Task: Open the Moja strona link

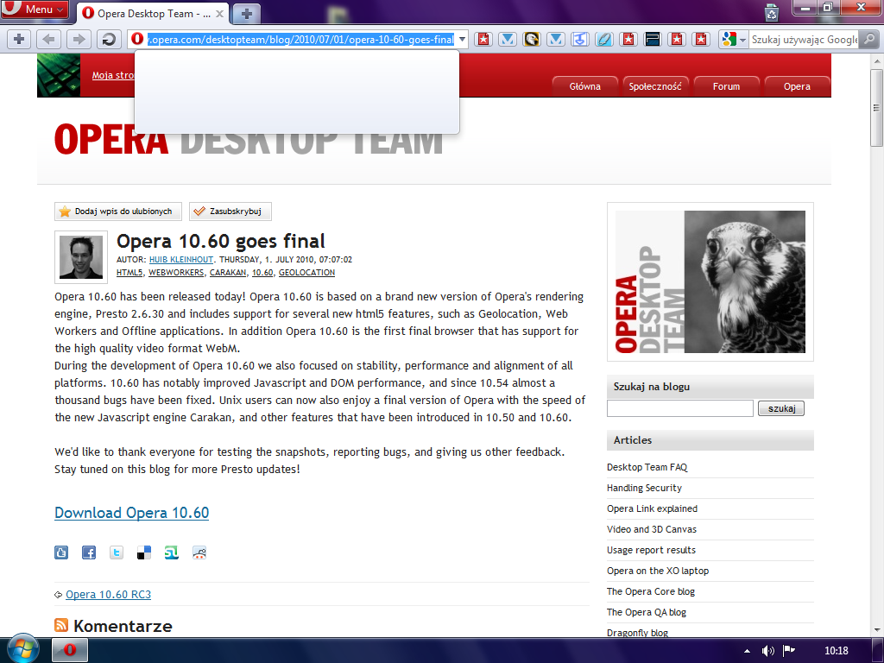Action: tap(113, 75)
